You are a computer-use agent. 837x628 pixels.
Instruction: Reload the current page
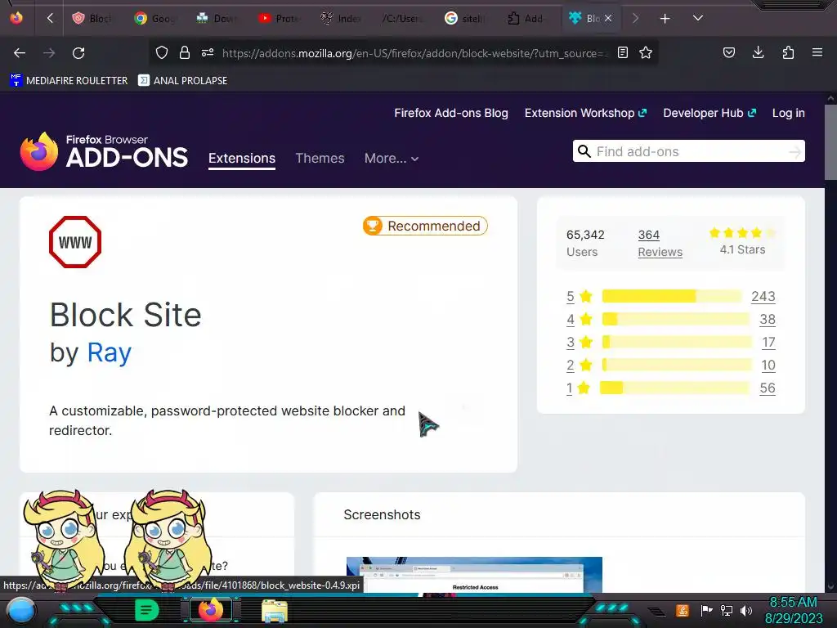78,53
